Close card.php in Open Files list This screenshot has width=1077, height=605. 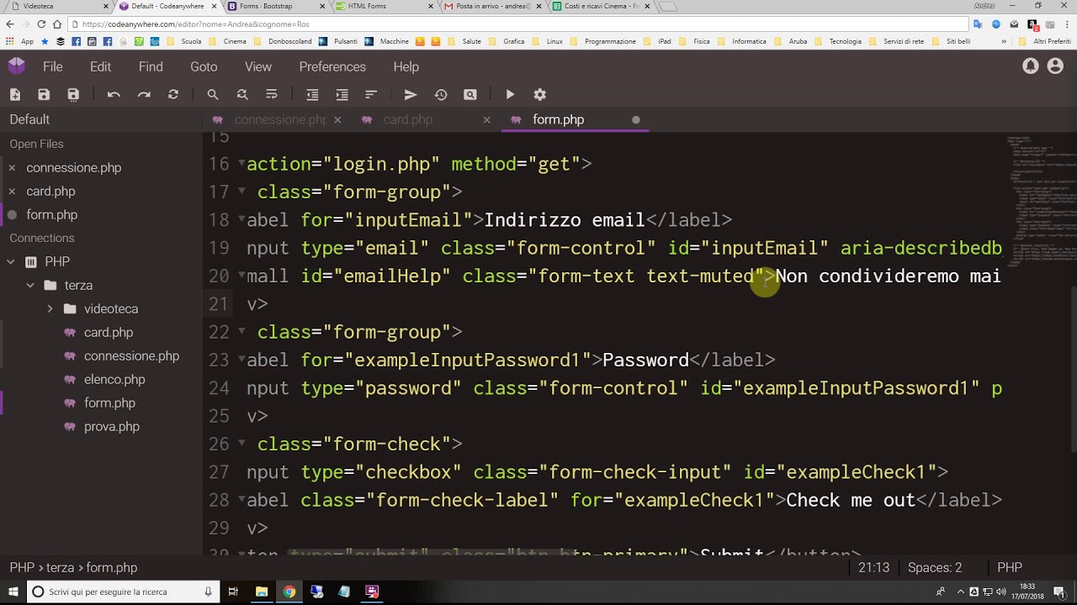(x=12, y=192)
